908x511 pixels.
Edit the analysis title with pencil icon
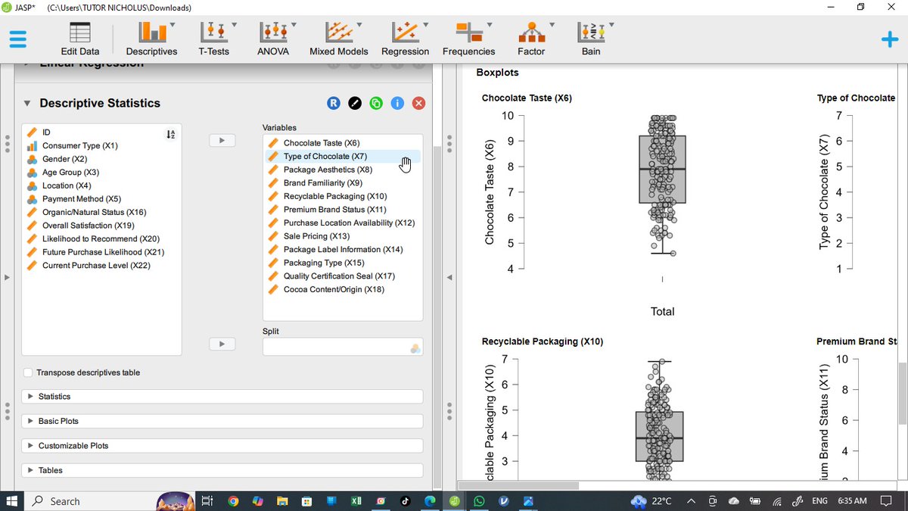[x=354, y=104]
